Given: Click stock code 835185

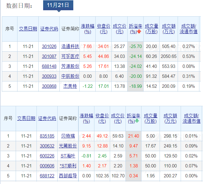Looking at the screenshot, I should click(x=47, y=136).
